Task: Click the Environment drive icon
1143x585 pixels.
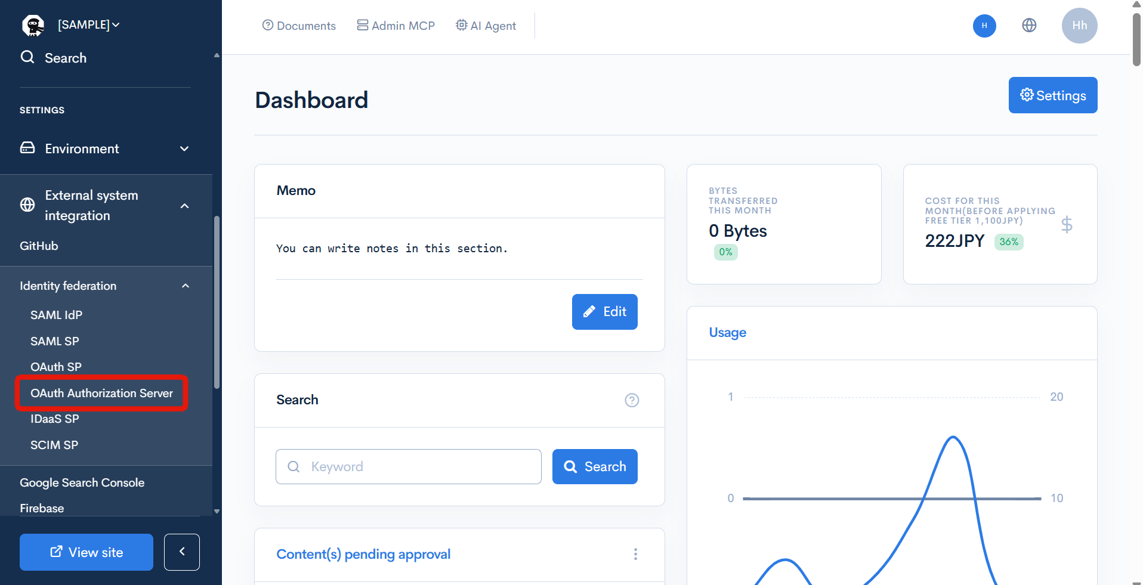Action: 27,148
